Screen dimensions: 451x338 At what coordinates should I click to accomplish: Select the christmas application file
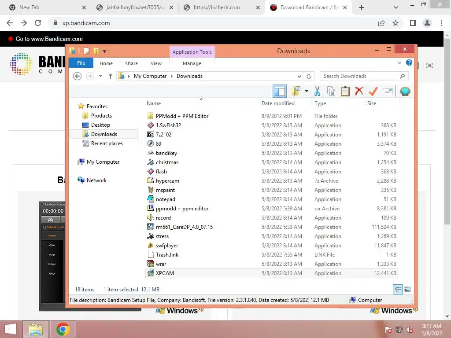coord(271,162)
